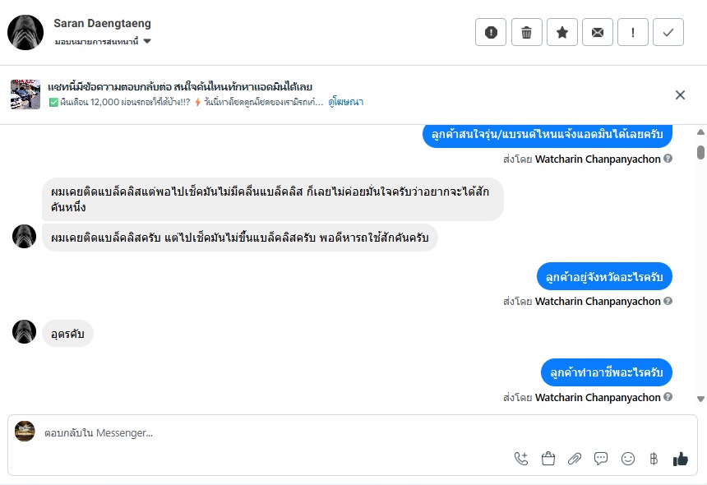Expand the assign conversation dropdown

tap(147, 41)
